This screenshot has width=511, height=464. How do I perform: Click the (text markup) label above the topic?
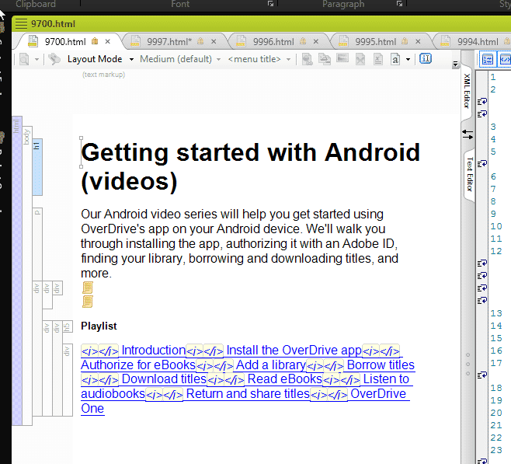[x=103, y=75]
